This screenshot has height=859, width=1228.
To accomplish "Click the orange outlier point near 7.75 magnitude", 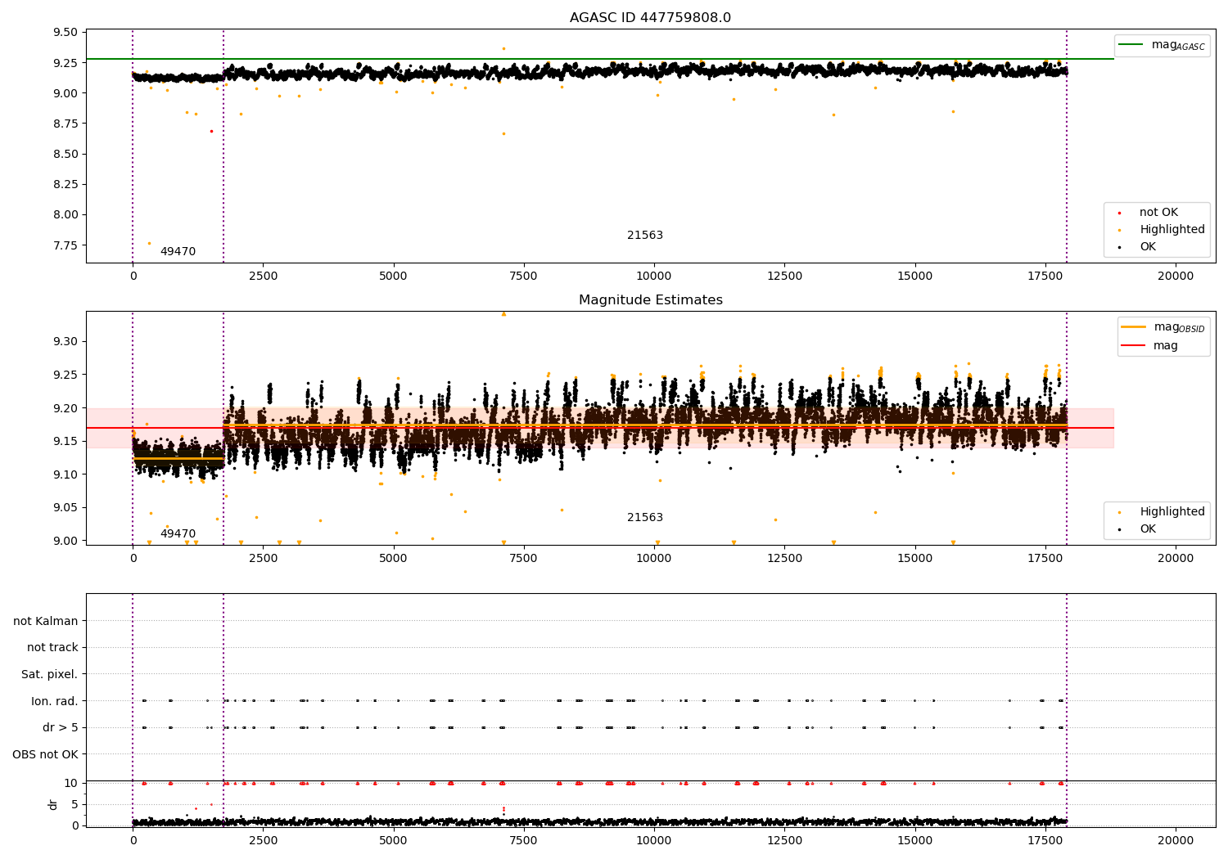I will [149, 243].
